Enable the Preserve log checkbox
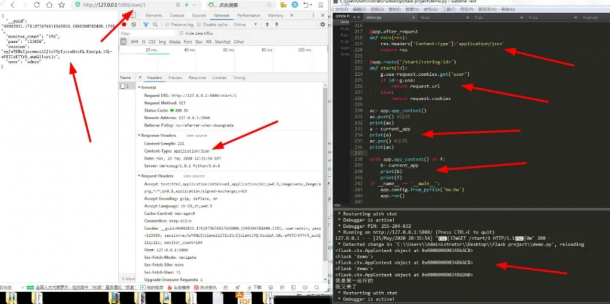Screen dimensions: 610x304 [167, 24]
